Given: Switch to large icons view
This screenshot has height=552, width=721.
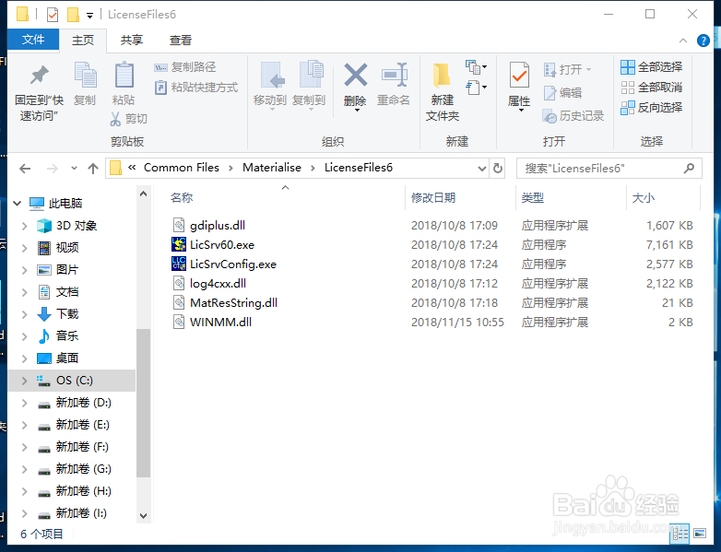Looking at the screenshot, I should tap(700, 534).
